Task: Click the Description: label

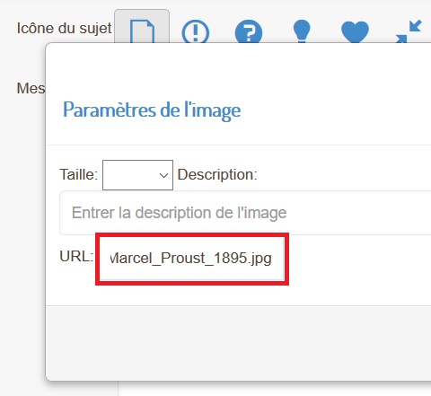Action: (x=217, y=175)
